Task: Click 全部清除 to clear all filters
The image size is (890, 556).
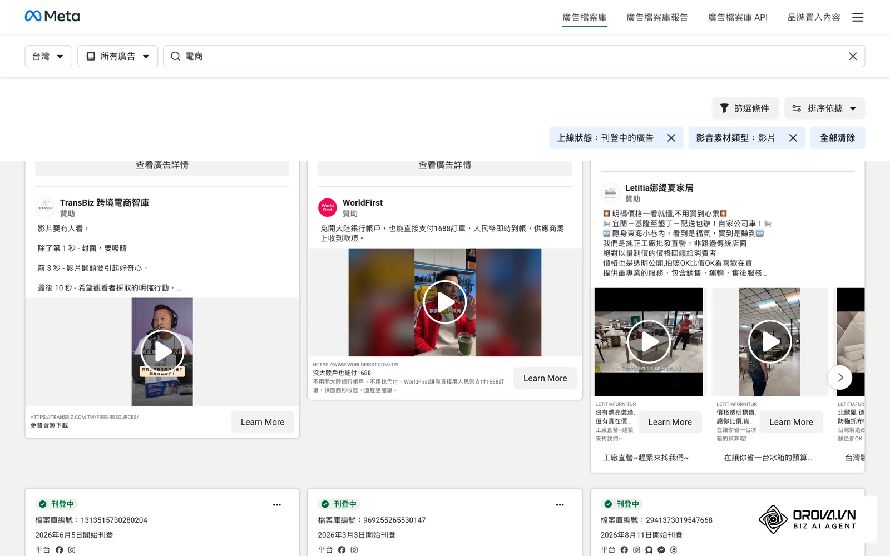Action: click(x=838, y=138)
